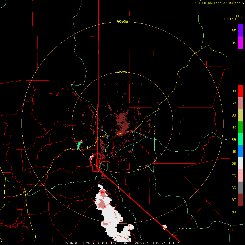Click the '5 JUN 25' date text

click(x=157, y=243)
